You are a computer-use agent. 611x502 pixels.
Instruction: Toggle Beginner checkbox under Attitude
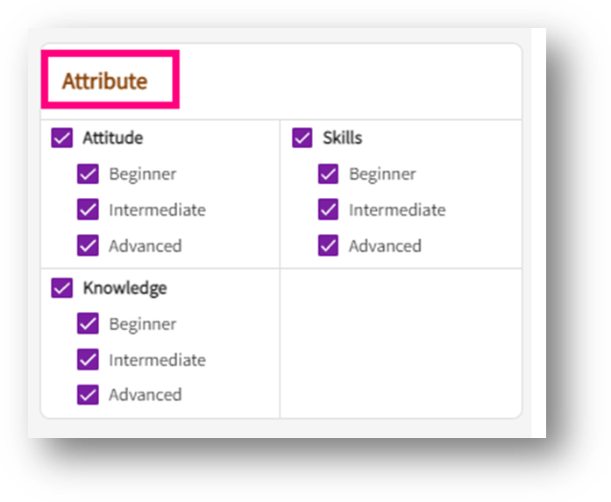tap(88, 174)
